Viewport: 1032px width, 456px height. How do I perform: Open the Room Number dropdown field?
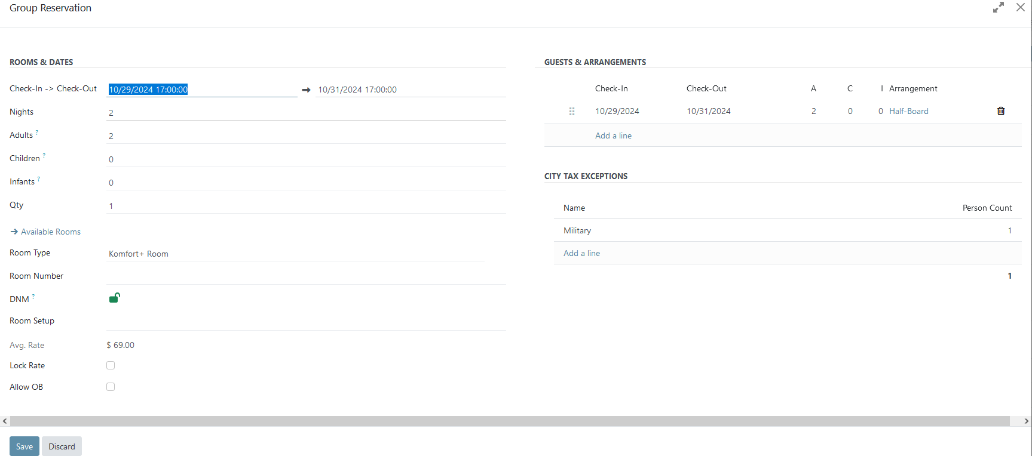click(x=306, y=276)
